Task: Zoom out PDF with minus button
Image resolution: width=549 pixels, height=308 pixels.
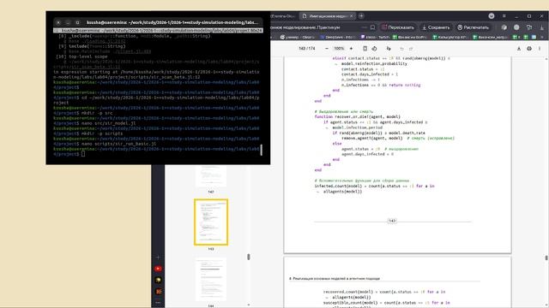Action: (x=327, y=49)
